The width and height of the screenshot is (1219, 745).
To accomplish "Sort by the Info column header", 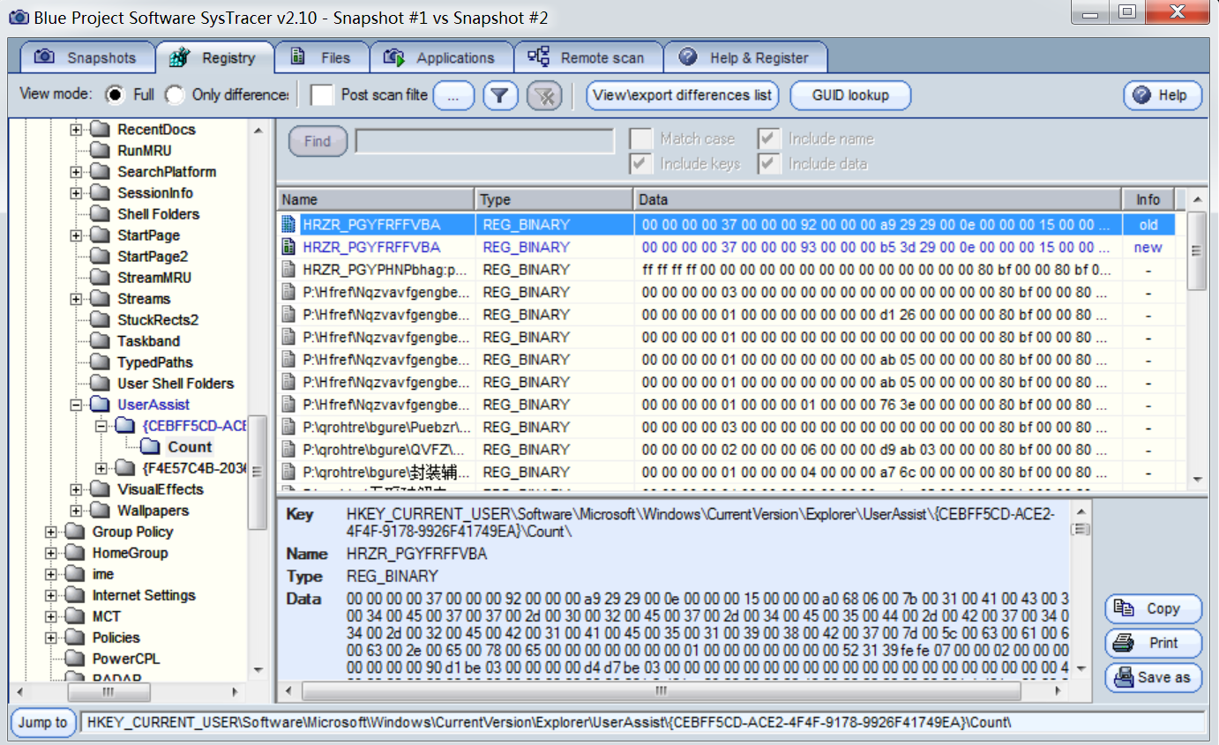I will point(1148,199).
